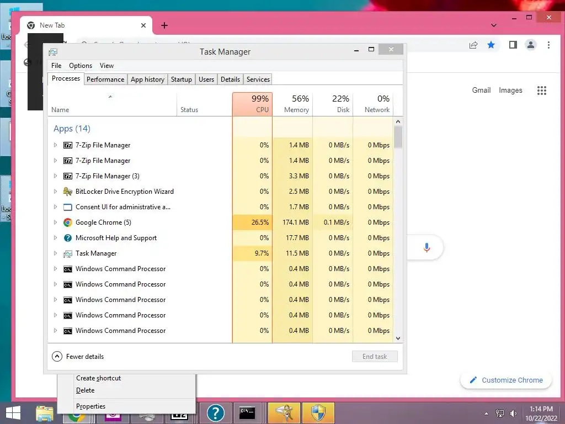Viewport: 565px width, 424px height.
Task: Open the BitLocker keys taskbar icon
Action: tap(285, 413)
